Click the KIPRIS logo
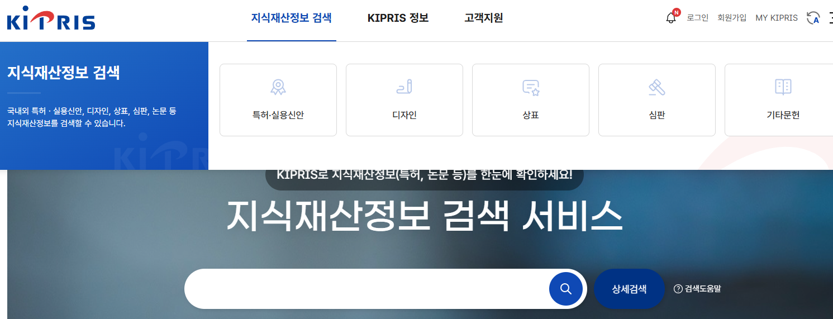This screenshot has width=833, height=319. [51, 18]
